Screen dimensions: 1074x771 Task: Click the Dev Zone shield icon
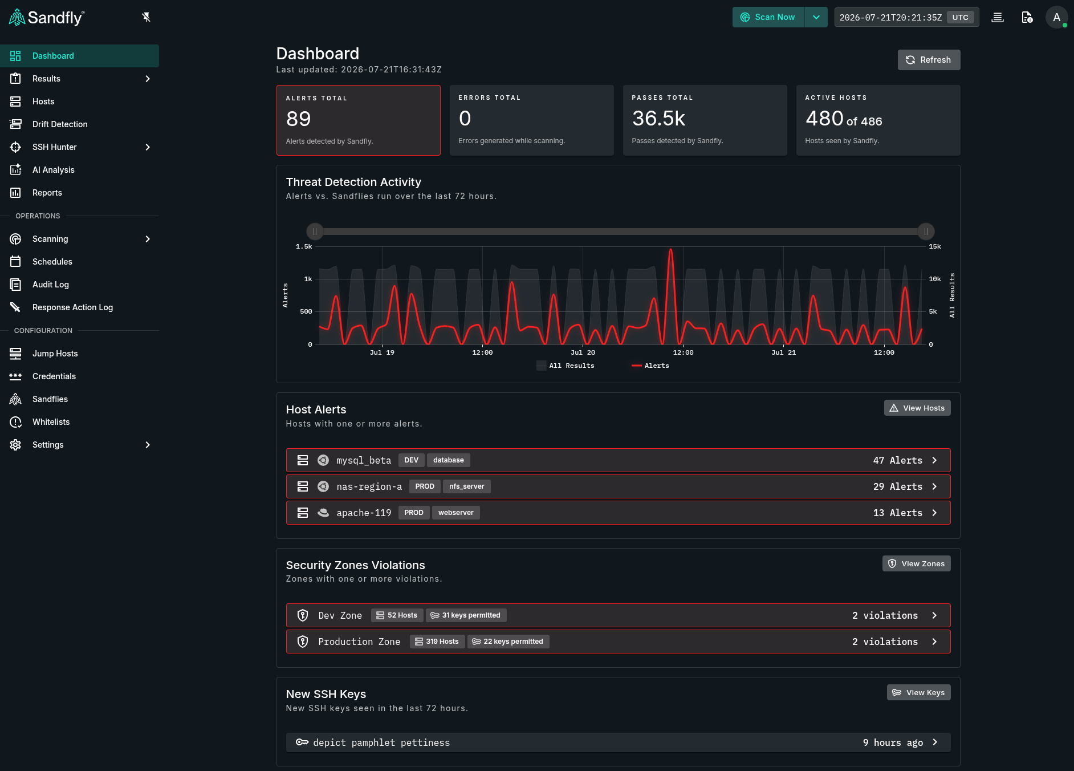303,615
